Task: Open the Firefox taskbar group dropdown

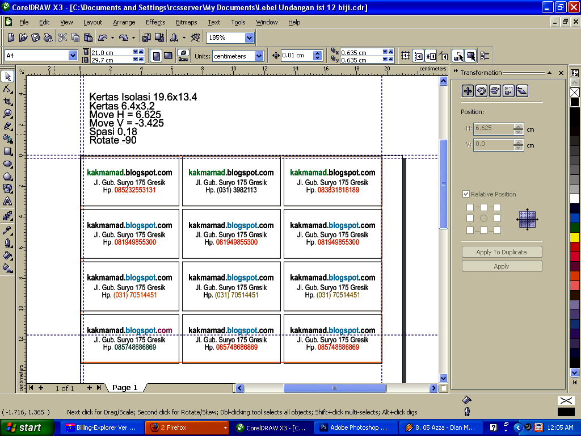Action: (225, 427)
